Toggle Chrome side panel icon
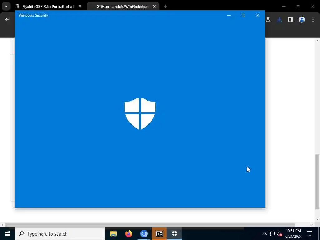This screenshot has width=320, height=240. [291, 20]
